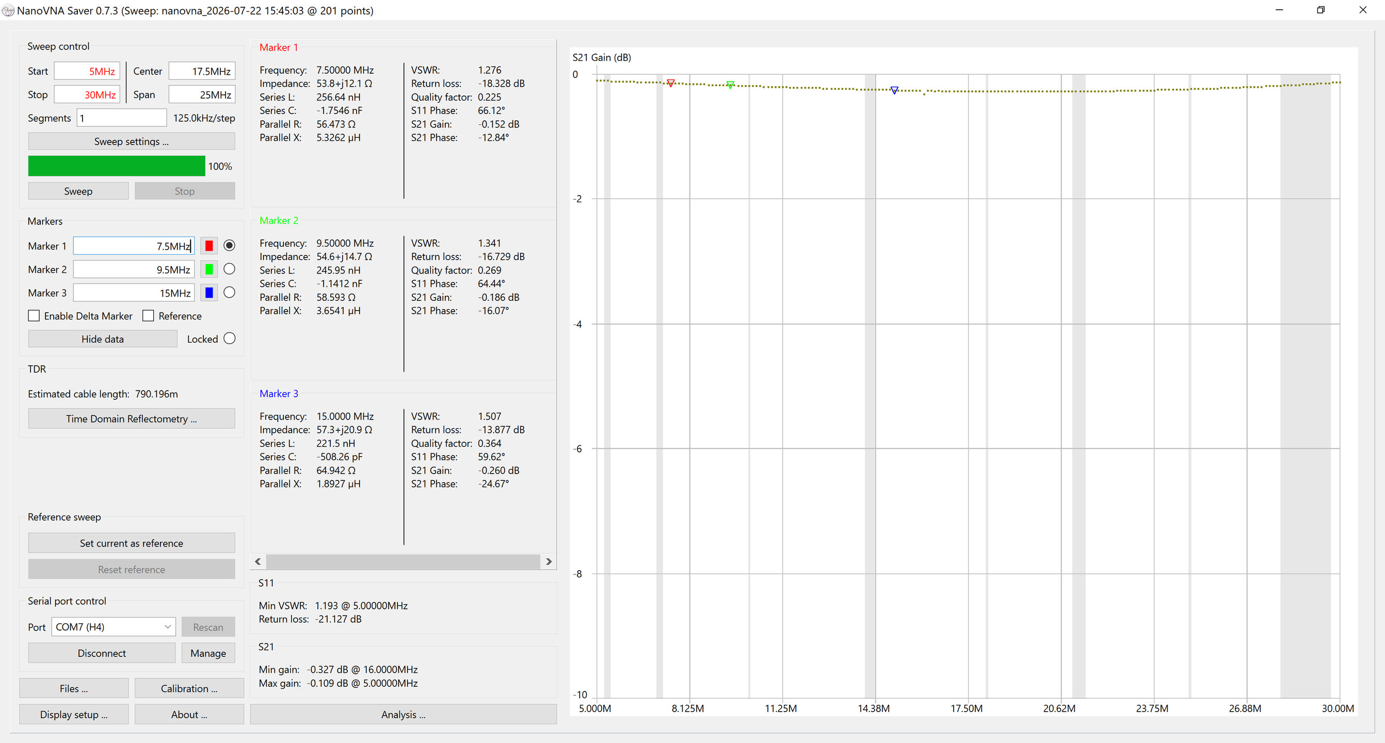Click the Start frequency field showing 5MHz
1385x743 pixels.
87,72
